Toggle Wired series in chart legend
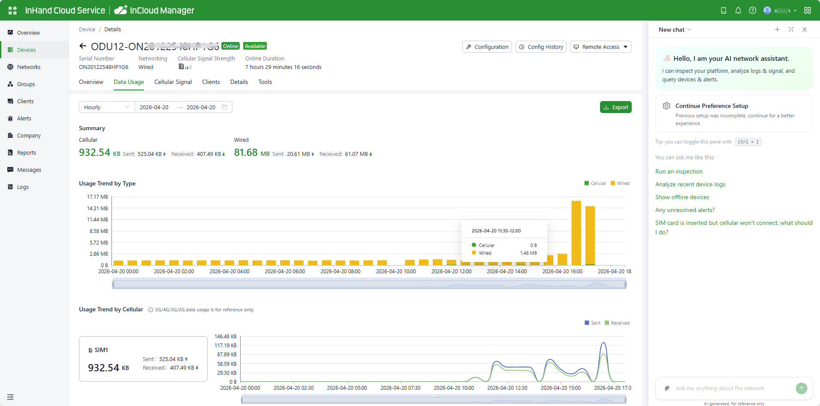The image size is (820, 406). [620, 183]
